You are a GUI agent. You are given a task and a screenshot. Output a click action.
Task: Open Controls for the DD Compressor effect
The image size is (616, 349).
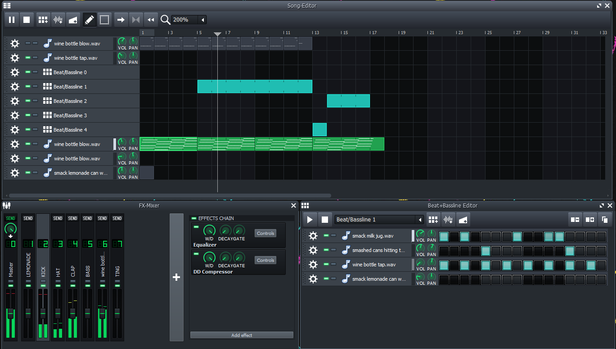[x=265, y=261]
